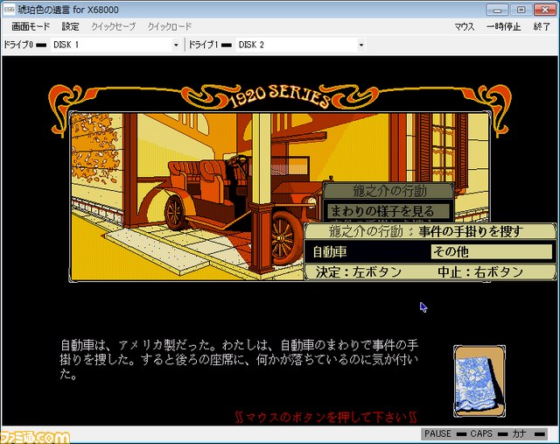Click the EGG application icon in title bar

click(10, 10)
